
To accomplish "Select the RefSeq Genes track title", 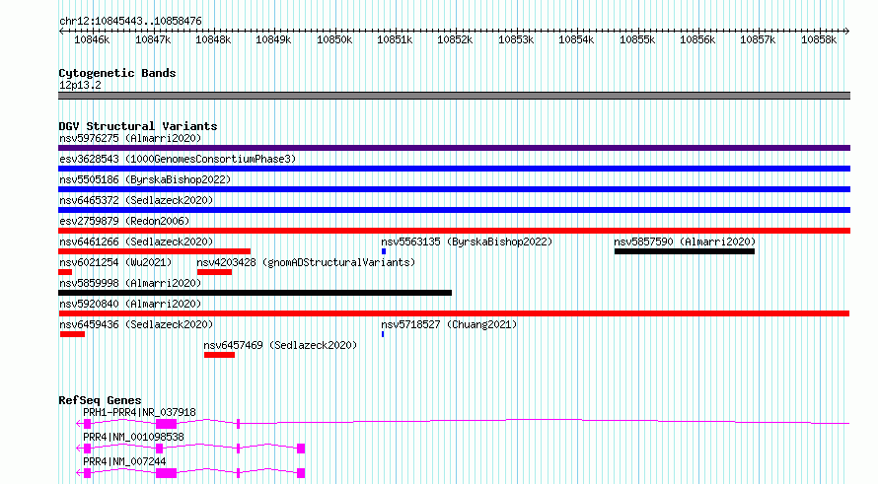I will pyautogui.click(x=100, y=400).
